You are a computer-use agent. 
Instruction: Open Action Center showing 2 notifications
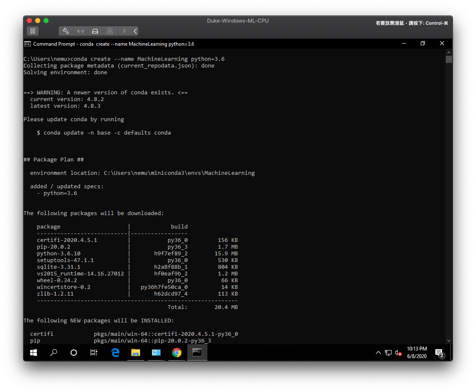(439, 353)
